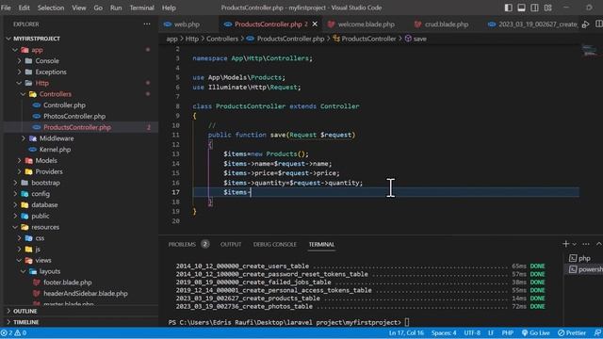This screenshot has width=603, height=339.
Task: Click the split editor icon
Action: [598, 24]
